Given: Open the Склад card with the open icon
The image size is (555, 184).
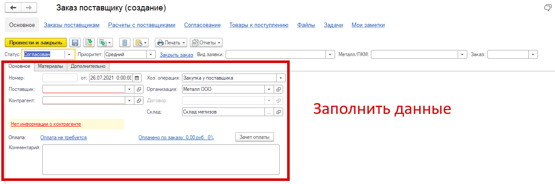Looking at the screenshot, I should (279, 112).
